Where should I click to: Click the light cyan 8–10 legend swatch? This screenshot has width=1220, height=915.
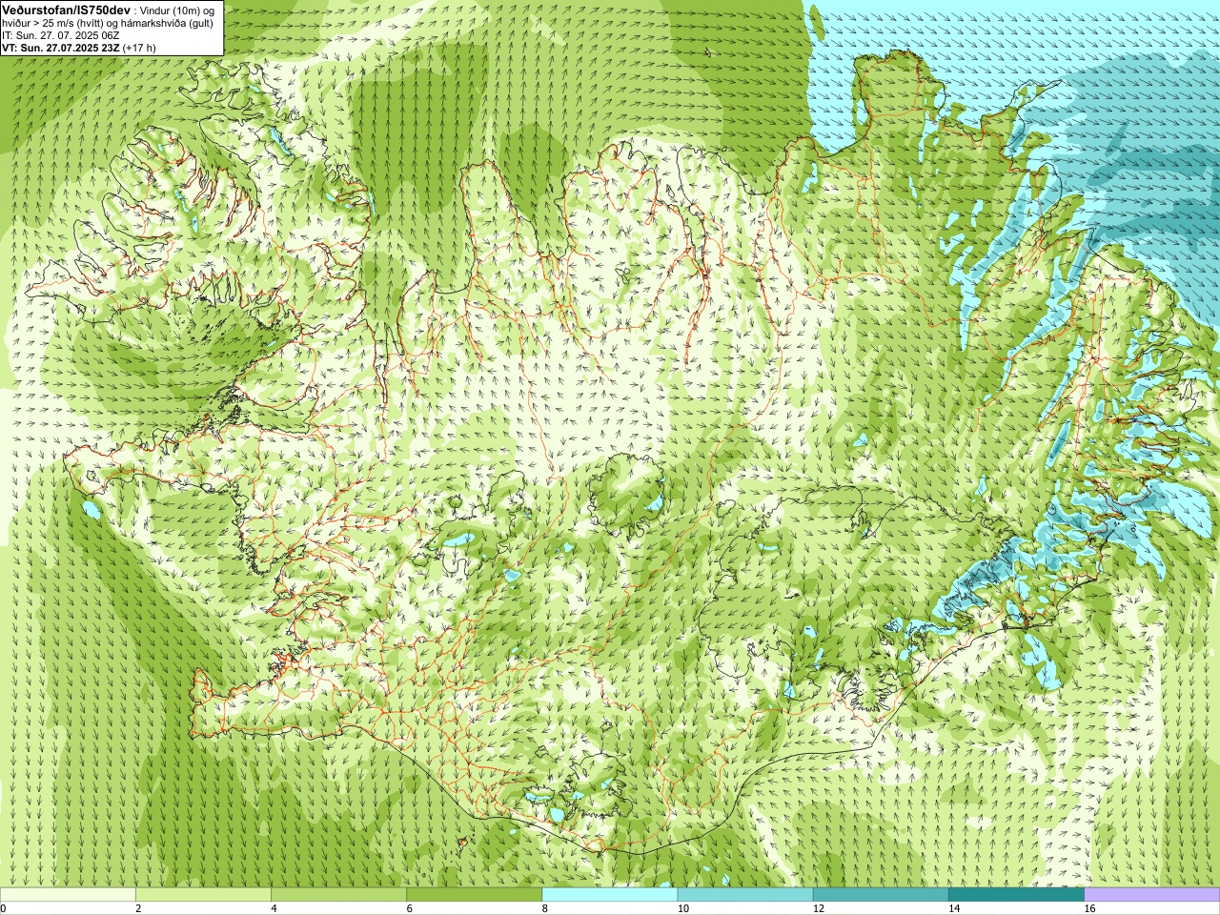point(610,895)
